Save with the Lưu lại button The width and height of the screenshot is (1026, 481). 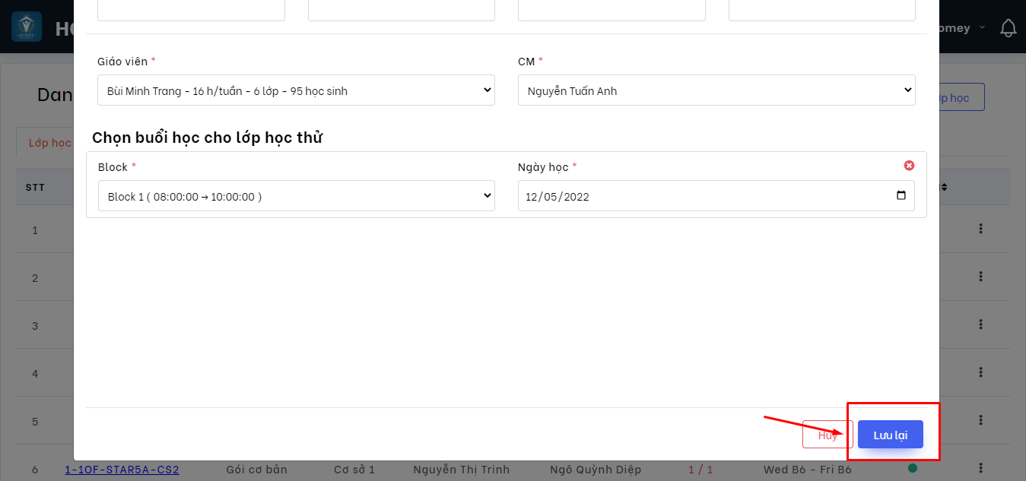890,435
